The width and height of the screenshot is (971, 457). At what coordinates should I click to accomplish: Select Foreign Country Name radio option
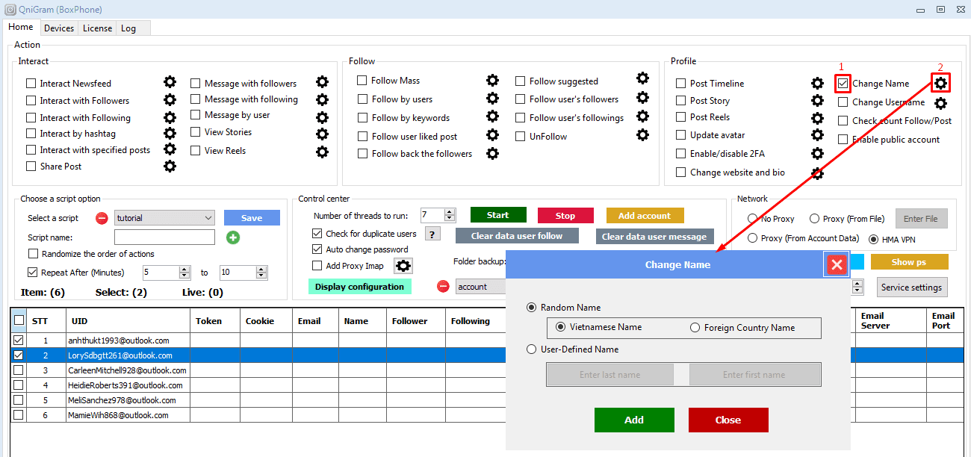click(695, 328)
